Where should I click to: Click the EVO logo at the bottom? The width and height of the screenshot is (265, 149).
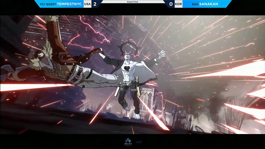pos(128,142)
